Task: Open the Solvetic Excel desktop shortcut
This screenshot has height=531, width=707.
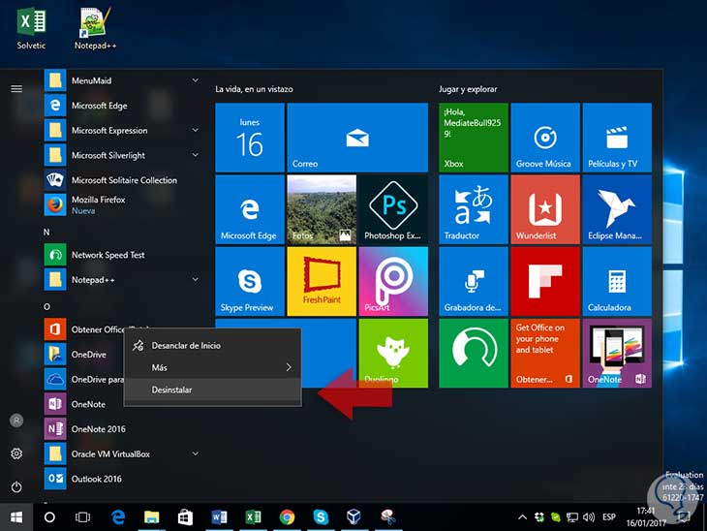Action: coord(31,29)
